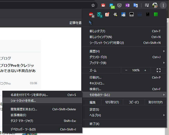
Task: Open the OneNote clipper extension
Action: click(128, 5)
